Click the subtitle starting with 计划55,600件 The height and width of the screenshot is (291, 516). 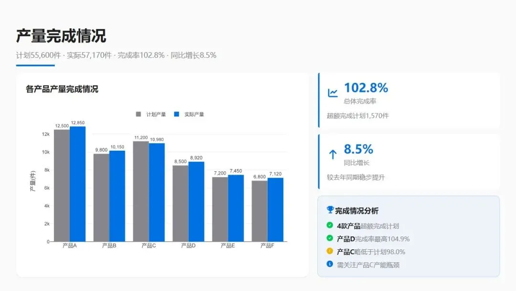[x=116, y=56]
